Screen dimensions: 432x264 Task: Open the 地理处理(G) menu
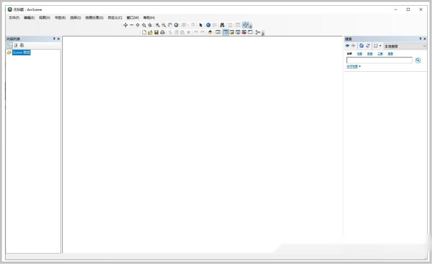click(x=94, y=18)
